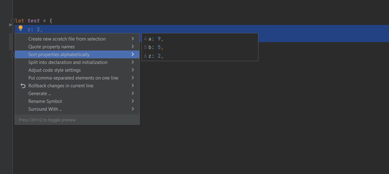Click preview line 'z: 2,' in popup
This screenshot has height=174, width=389.
pos(156,56)
